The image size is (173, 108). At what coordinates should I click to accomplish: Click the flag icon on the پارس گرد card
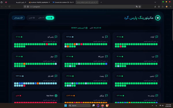56,37
